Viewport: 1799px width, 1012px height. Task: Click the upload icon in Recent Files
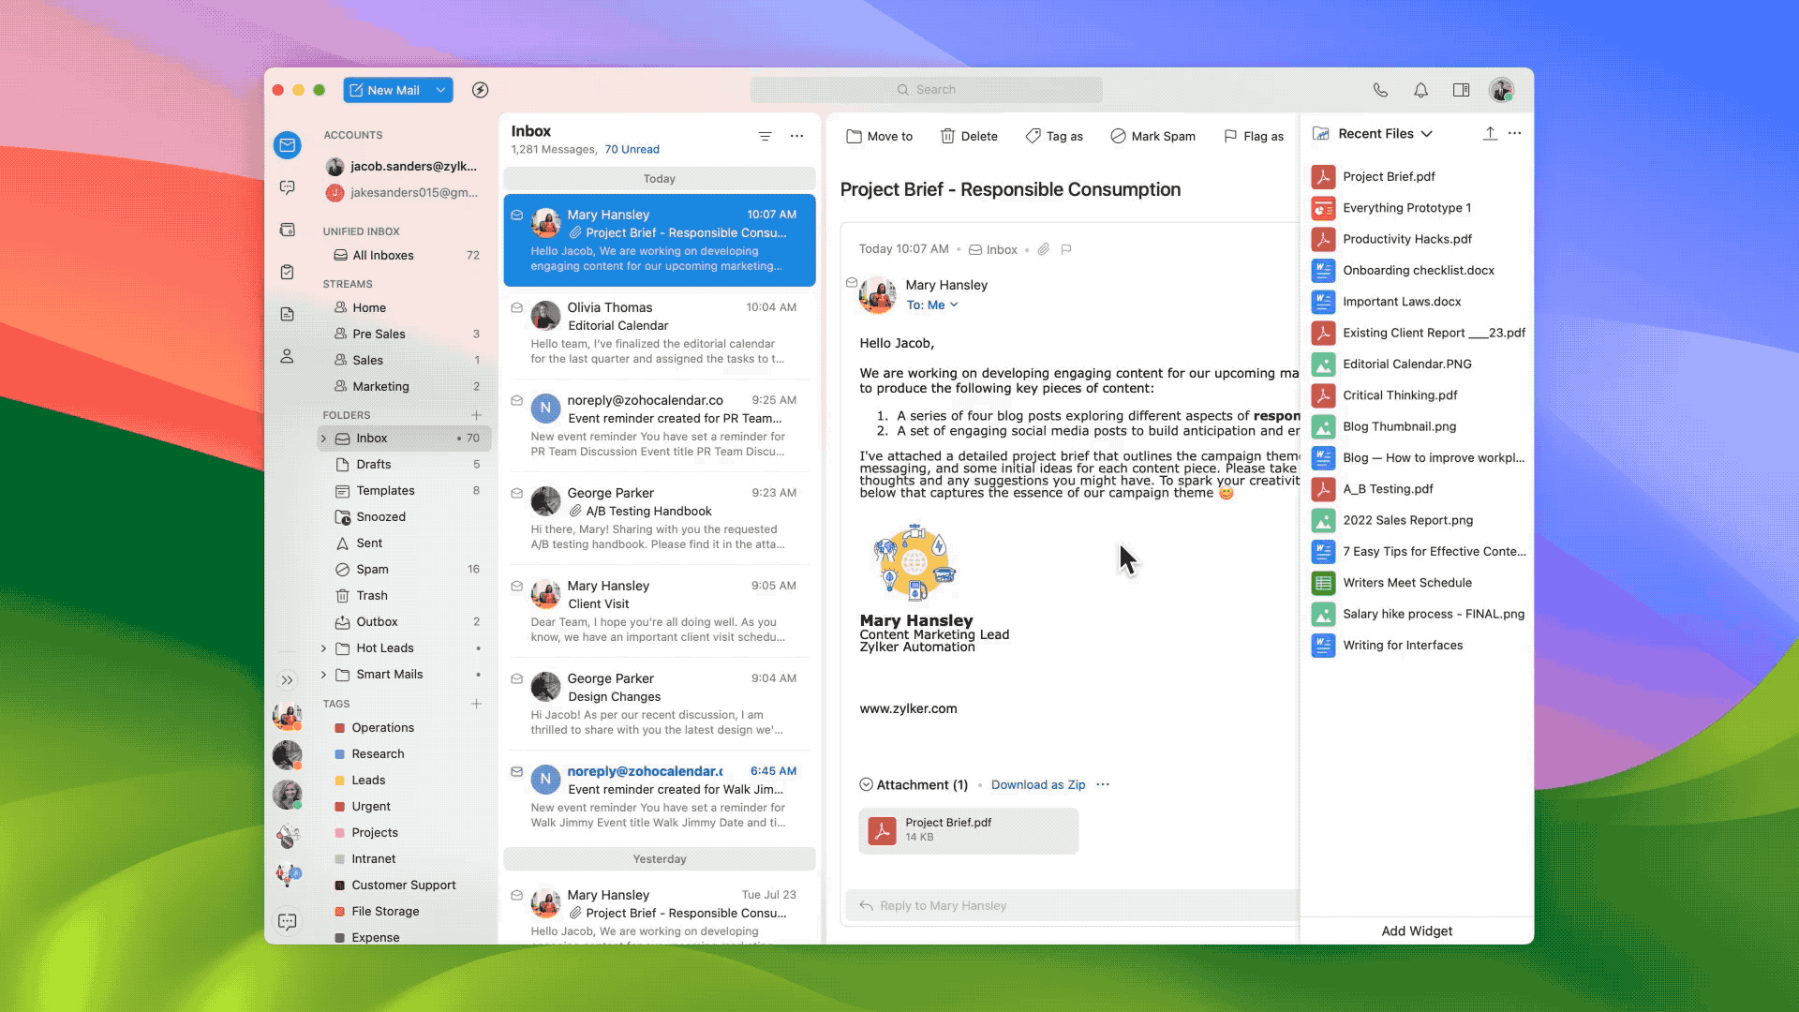pos(1489,133)
